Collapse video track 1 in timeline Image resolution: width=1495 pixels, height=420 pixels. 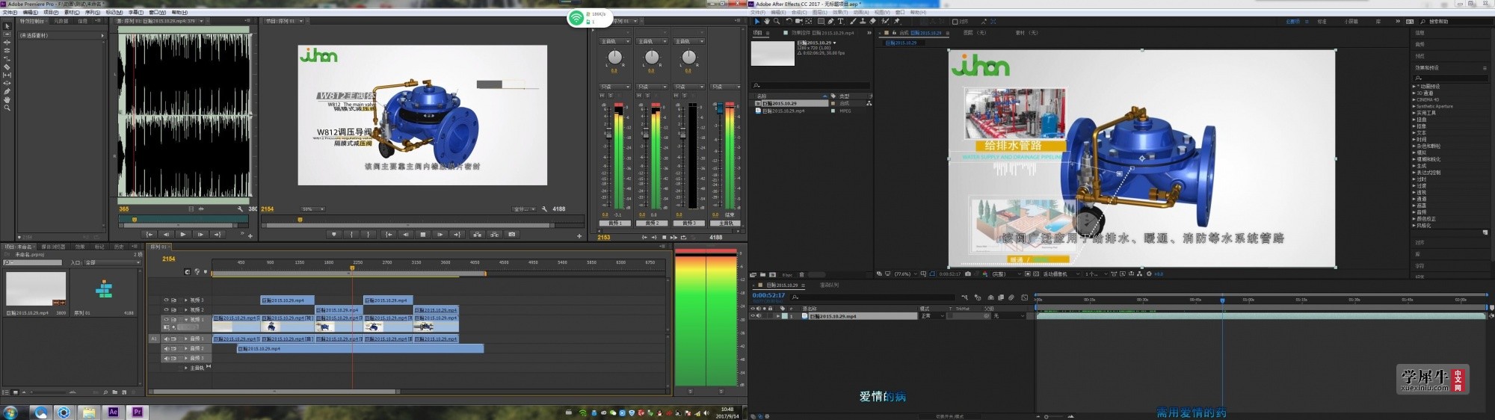click(x=186, y=319)
